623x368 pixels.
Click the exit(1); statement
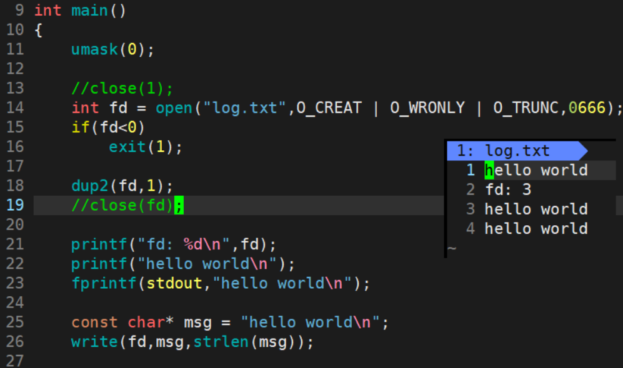click(146, 147)
